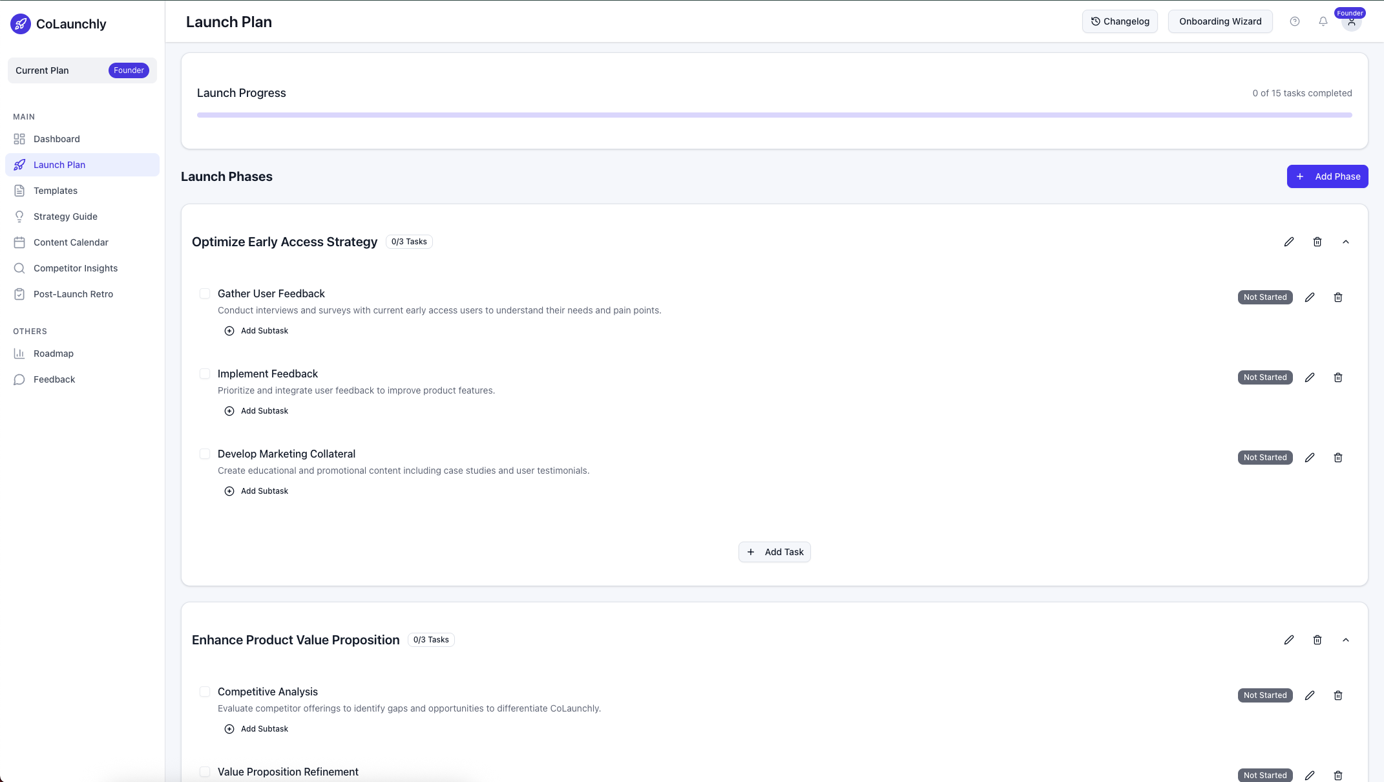
Task: Open the Founder user profile avatar
Action: click(1351, 22)
